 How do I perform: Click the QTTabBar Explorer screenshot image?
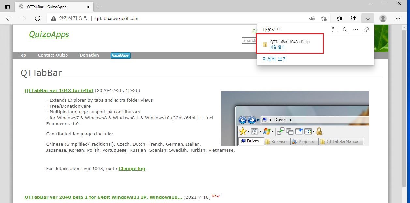pyautogui.click(x=295, y=118)
